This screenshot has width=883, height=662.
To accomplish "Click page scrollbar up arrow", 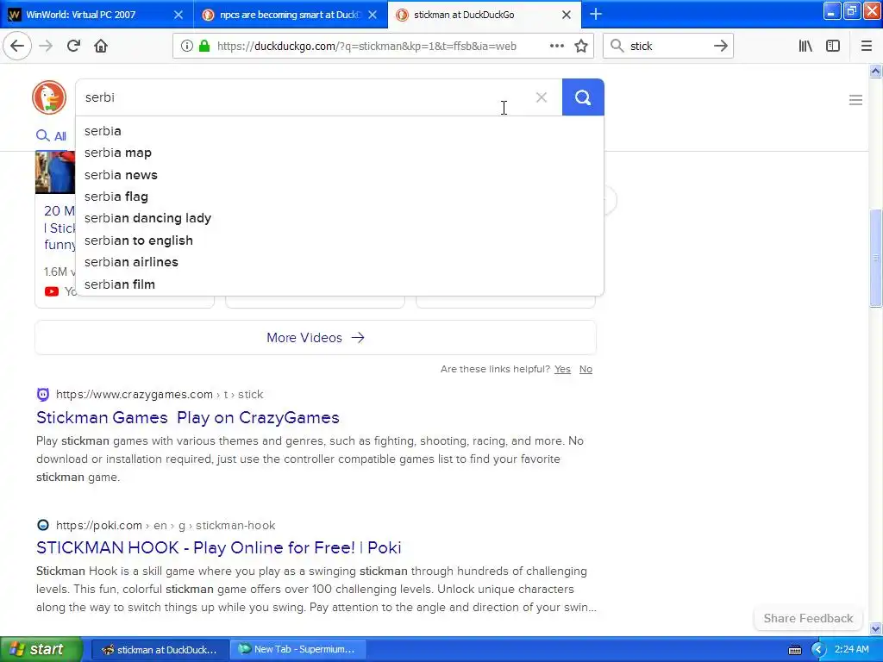I will click(x=875, y=71).
